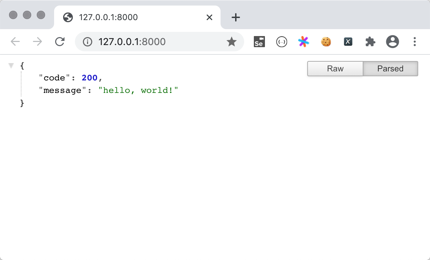
Task: Click the "hello, world!" string value
Action: (x=138, y=90)
